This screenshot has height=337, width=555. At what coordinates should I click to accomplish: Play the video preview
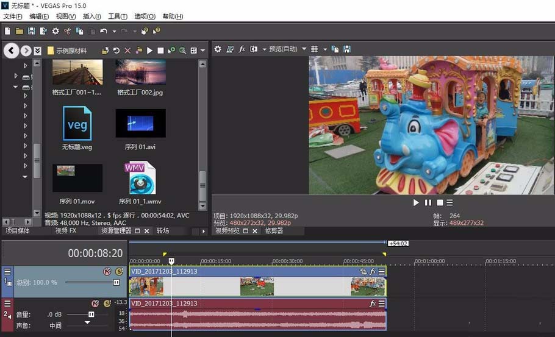click(x=416, y=202)
